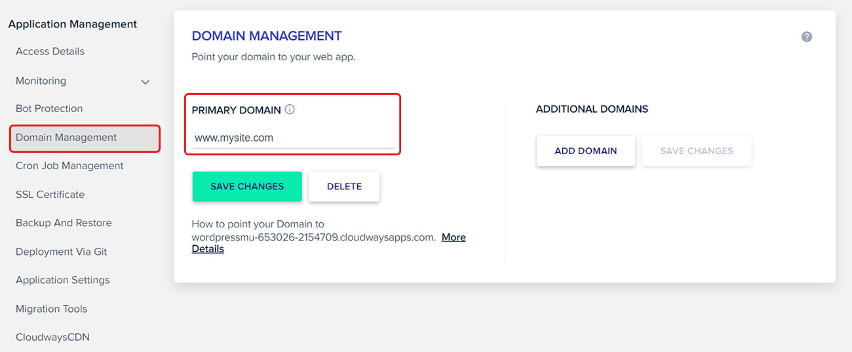
Task: Open the Monitoring menu item
Action: pyautogui.click(x=41, y=81)
